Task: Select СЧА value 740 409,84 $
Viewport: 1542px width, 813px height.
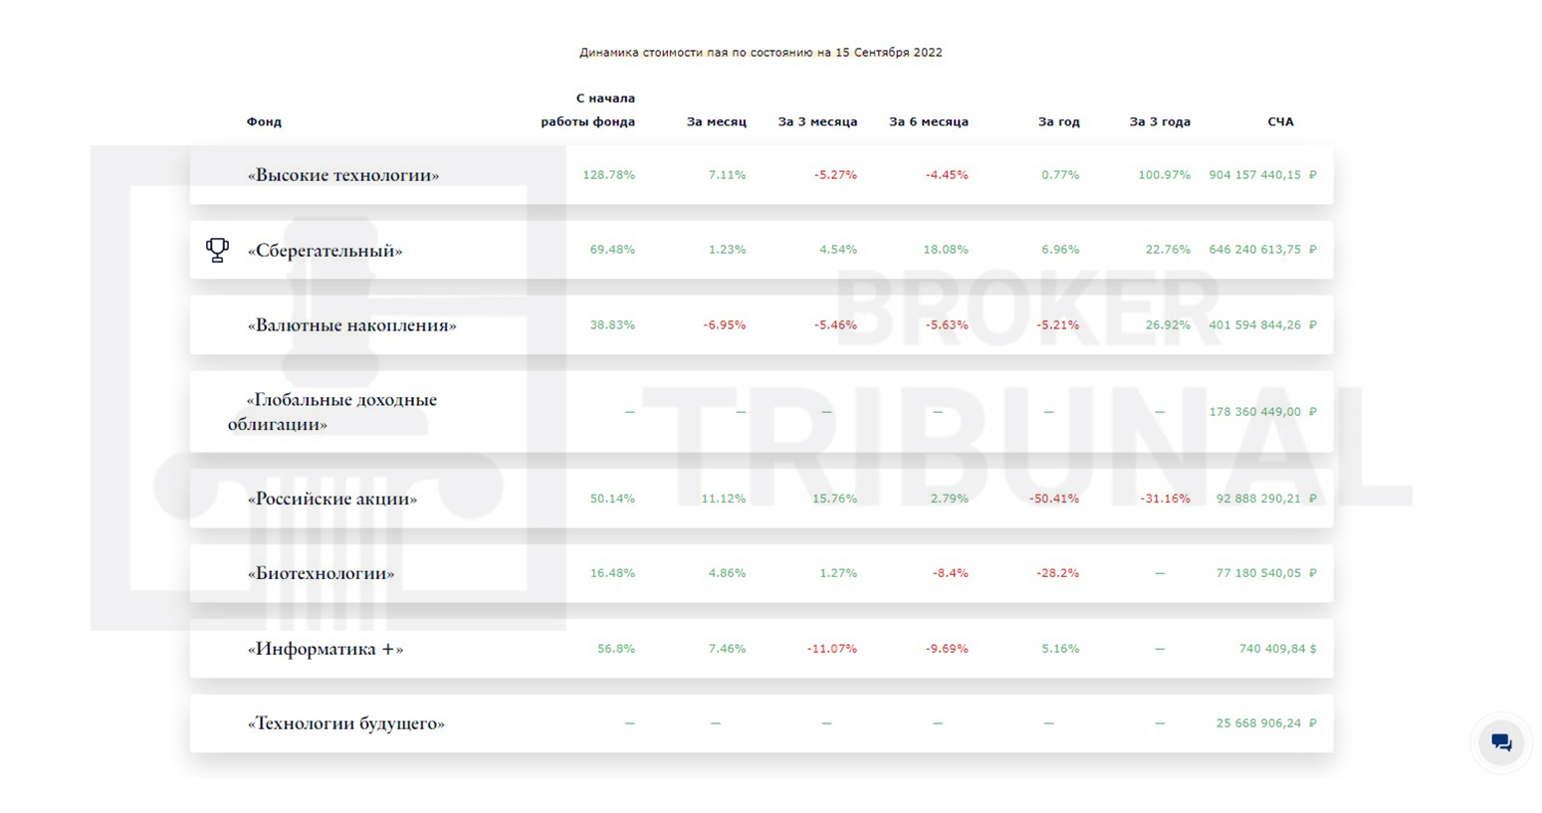Action: click(1277, 649)
